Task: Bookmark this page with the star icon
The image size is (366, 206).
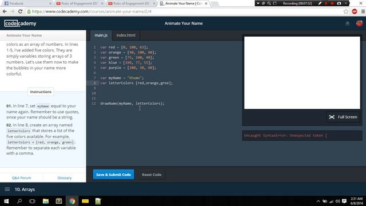Action: pyautogui.click(x=345, y=11)
